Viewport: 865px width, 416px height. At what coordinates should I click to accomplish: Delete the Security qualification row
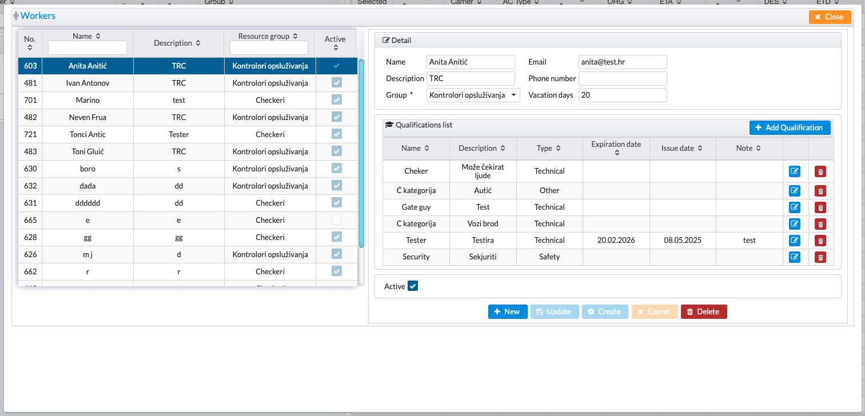tap(820, 257)
